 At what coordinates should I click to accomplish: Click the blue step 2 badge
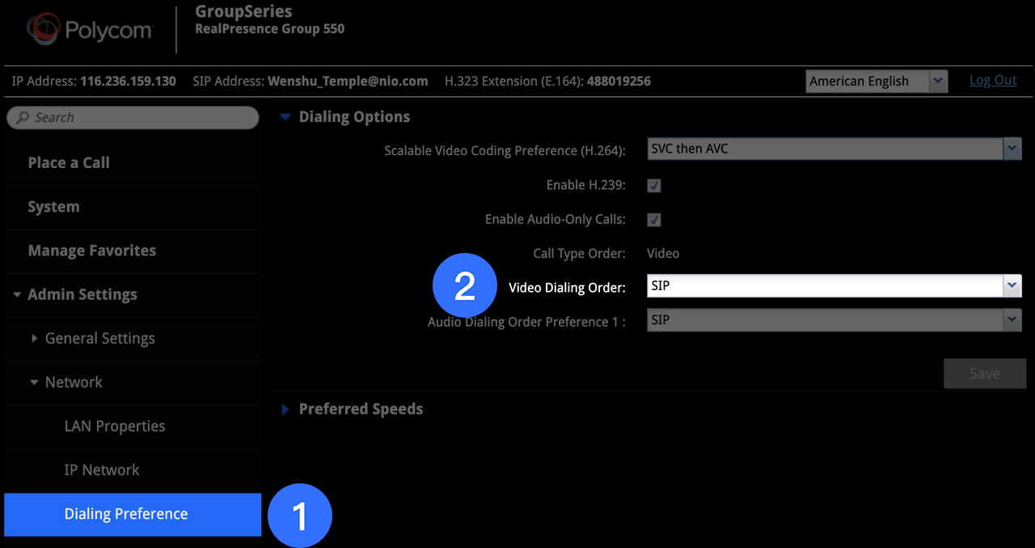point(464,286)
